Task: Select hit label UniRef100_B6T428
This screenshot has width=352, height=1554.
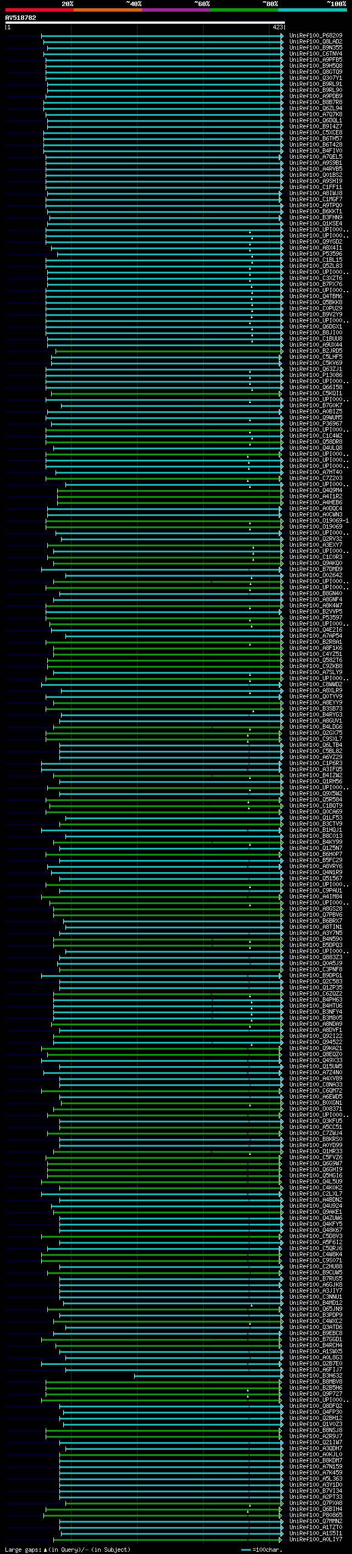Action: (315, 144)
